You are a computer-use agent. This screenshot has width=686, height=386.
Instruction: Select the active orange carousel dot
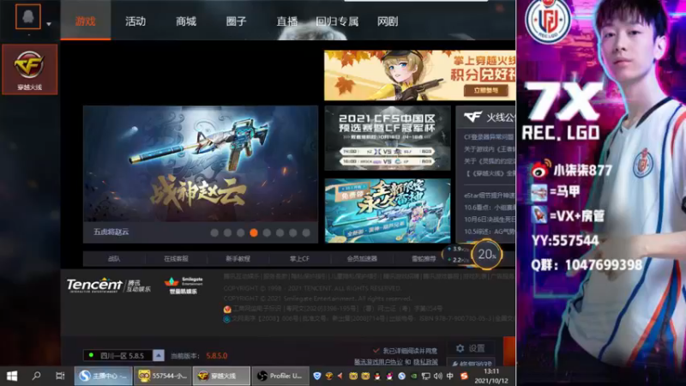pyautogui.click(x=254, y=232)
